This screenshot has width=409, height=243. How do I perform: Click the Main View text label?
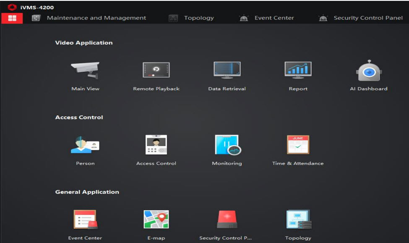coord(85,89)
